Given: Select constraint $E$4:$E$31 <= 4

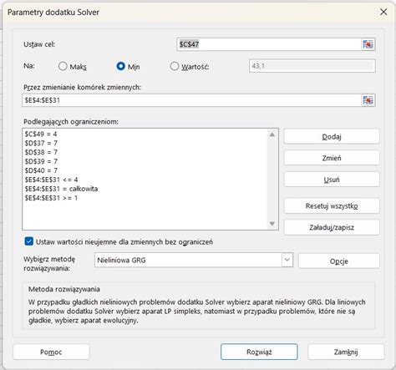Looking at the screenshot, I should pos(51,180).
